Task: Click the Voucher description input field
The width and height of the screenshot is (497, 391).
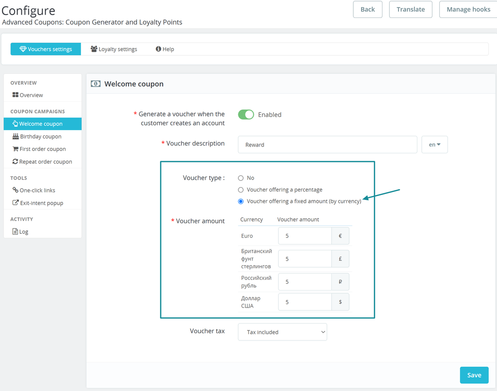Action: click(x=328, y=145)
